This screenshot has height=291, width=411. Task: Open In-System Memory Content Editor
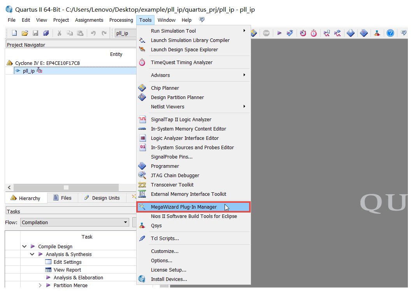(193, 129)
